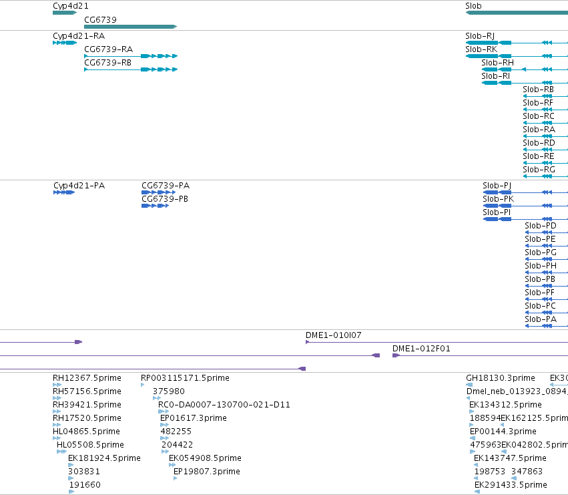Click the Slob-RE transcript label
This screenshot has height=495, width=568.
538,156
